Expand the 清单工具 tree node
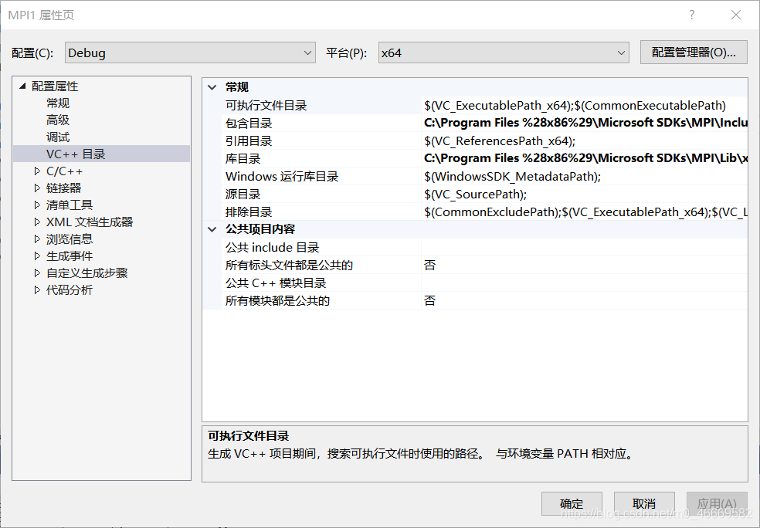760x528 pixels. point(36,205)
